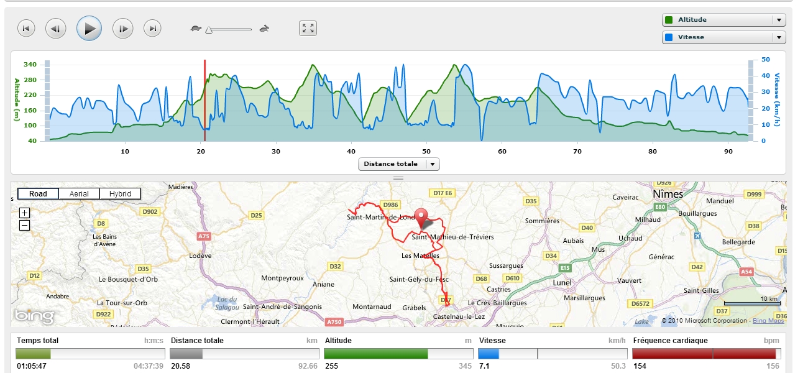Open the Vitesse series dropdown
This screenshot has height=373, width=808.
[x=779, y=37]
